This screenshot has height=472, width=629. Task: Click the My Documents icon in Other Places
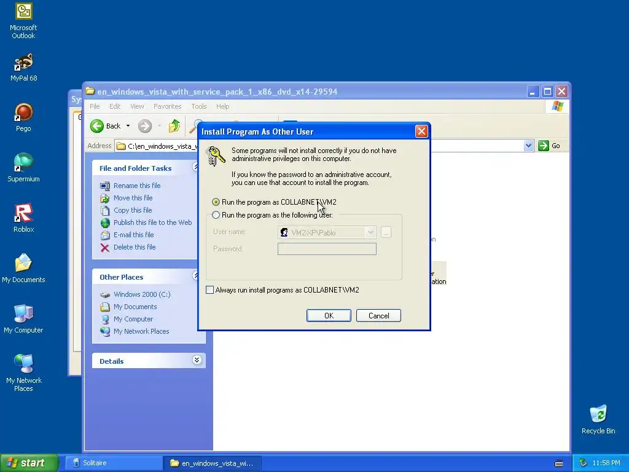[104, 307]
